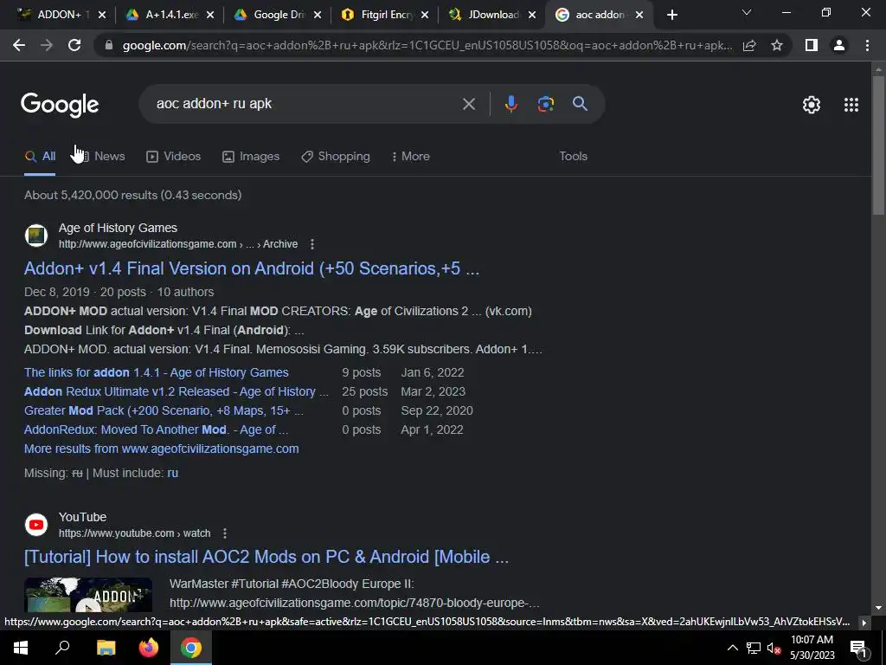Viewport: 886px width, 665px height.
Task: Open options dots for YouTube result
Action: click(x=225, y=533)
